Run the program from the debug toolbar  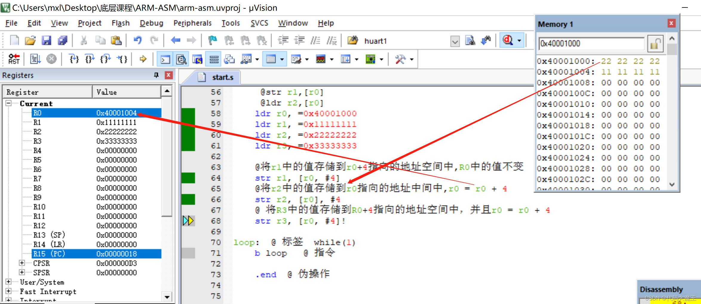(x=35, y=59)
